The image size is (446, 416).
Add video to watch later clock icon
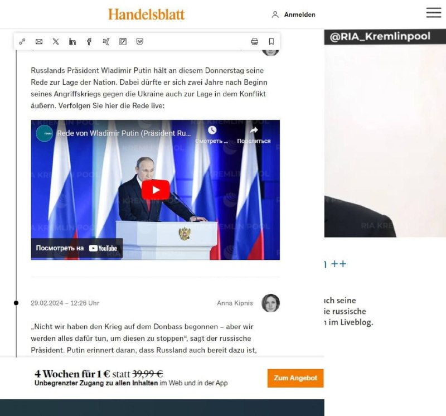pos(212,135)
